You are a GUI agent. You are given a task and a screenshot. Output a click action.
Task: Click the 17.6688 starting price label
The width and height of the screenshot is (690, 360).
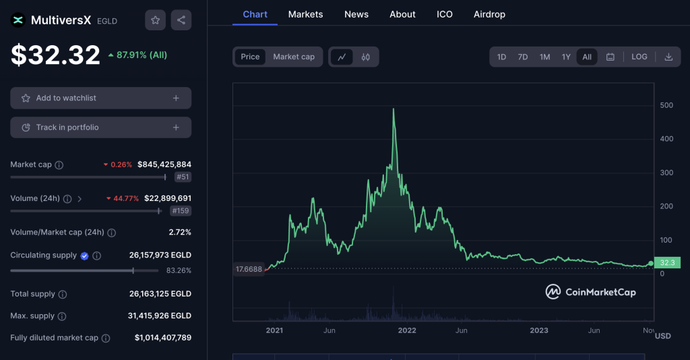tap(249, 269)
